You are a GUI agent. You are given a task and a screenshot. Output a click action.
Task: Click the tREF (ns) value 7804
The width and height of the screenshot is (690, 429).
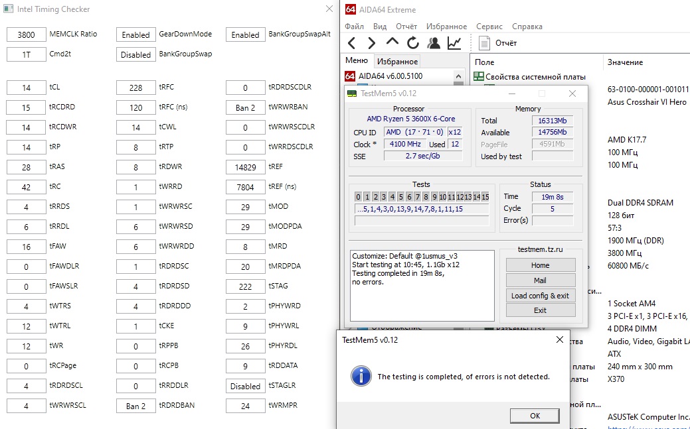[246, 187]
